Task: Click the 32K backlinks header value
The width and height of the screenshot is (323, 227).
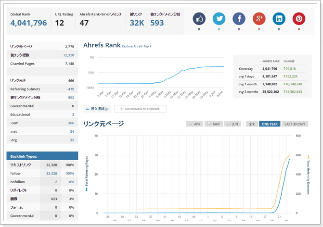Action: 137,23
